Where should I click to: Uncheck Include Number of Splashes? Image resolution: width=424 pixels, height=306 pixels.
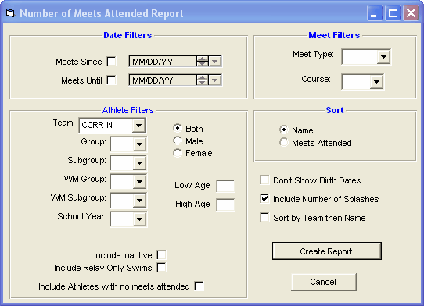(x=264, y=198)
